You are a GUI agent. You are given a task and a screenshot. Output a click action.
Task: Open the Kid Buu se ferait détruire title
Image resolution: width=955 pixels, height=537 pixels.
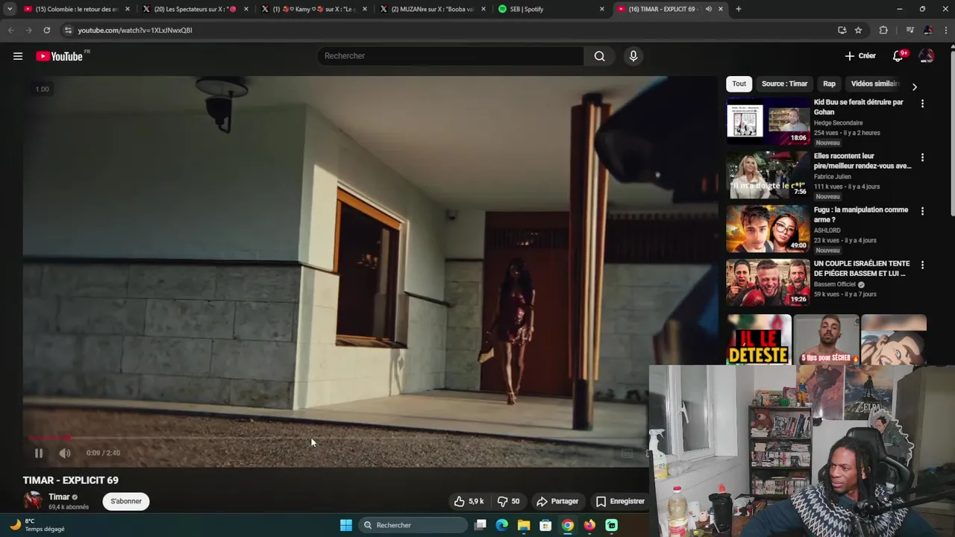(x=859, y=107)
